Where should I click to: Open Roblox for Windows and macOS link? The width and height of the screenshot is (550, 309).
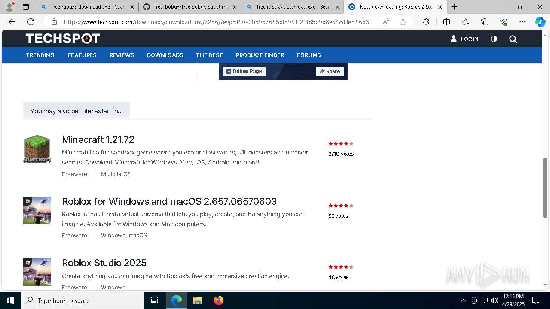169,201
